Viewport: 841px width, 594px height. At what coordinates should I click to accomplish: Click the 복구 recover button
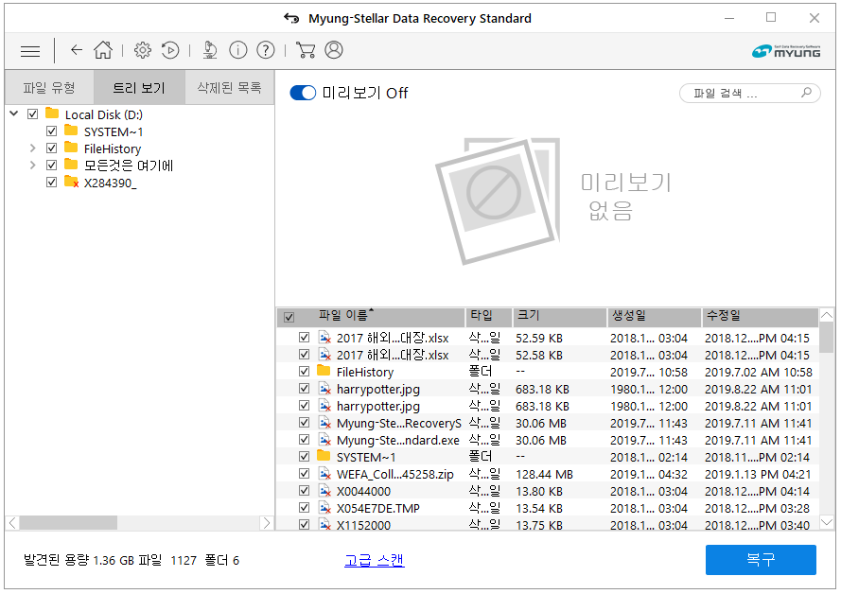(x=761, y=560)
